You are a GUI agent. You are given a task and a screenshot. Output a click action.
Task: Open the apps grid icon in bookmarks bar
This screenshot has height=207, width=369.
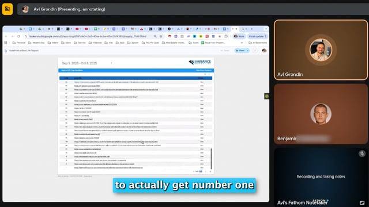(x=6, y=43)
